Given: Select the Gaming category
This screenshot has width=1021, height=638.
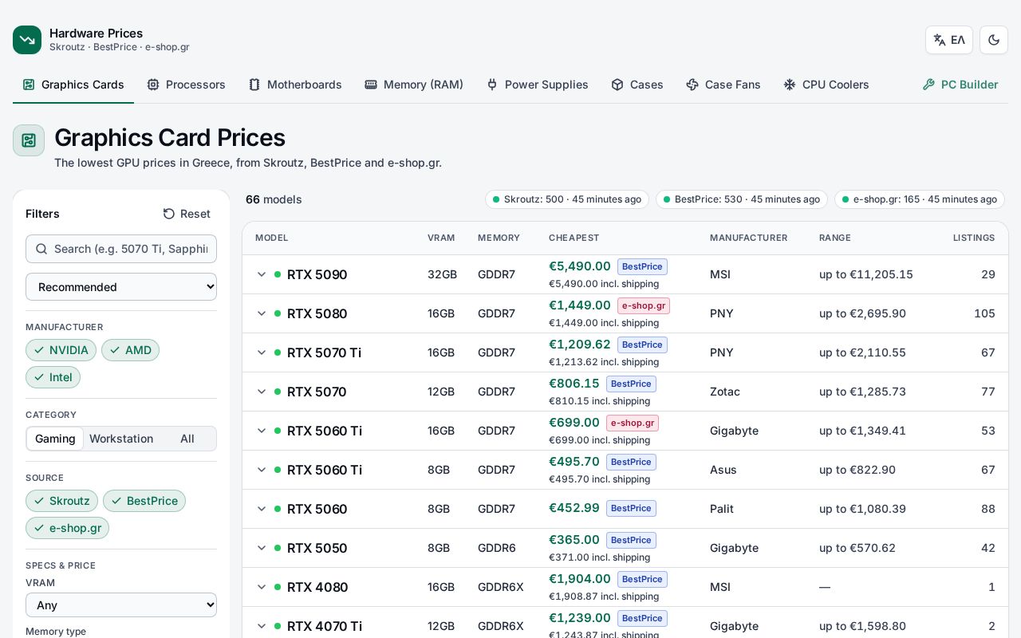Looking at the screenshot, I should coord(55,439).
